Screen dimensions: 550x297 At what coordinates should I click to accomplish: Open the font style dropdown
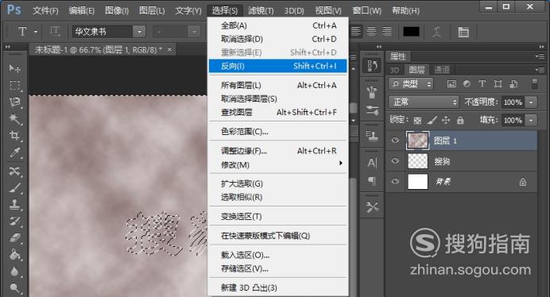tap(194, 32)
